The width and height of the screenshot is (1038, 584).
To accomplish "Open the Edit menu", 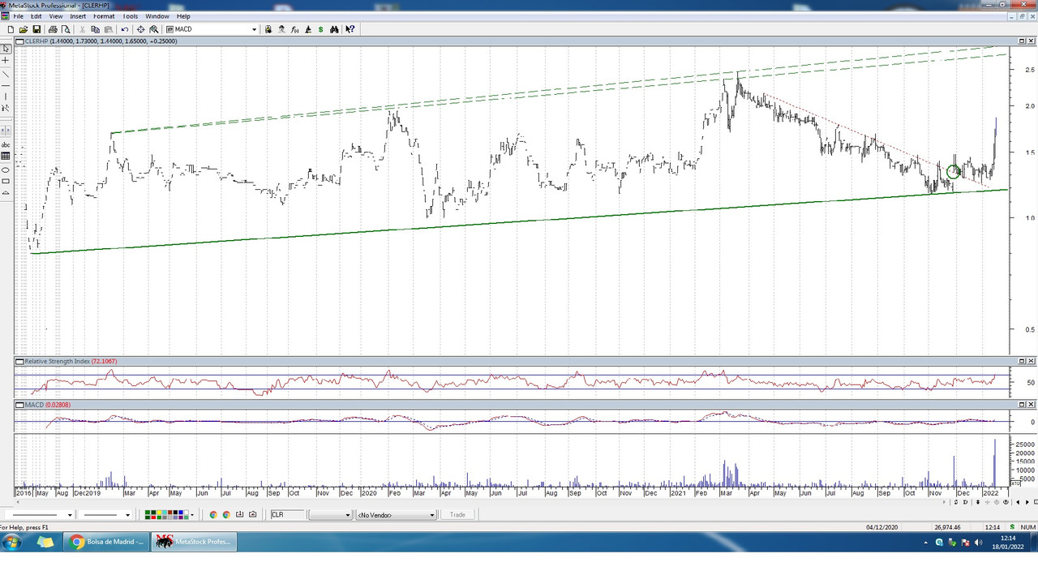I will coord(36,16).
